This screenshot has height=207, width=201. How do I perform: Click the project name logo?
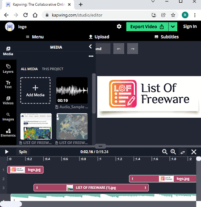[x=22, y=27]
